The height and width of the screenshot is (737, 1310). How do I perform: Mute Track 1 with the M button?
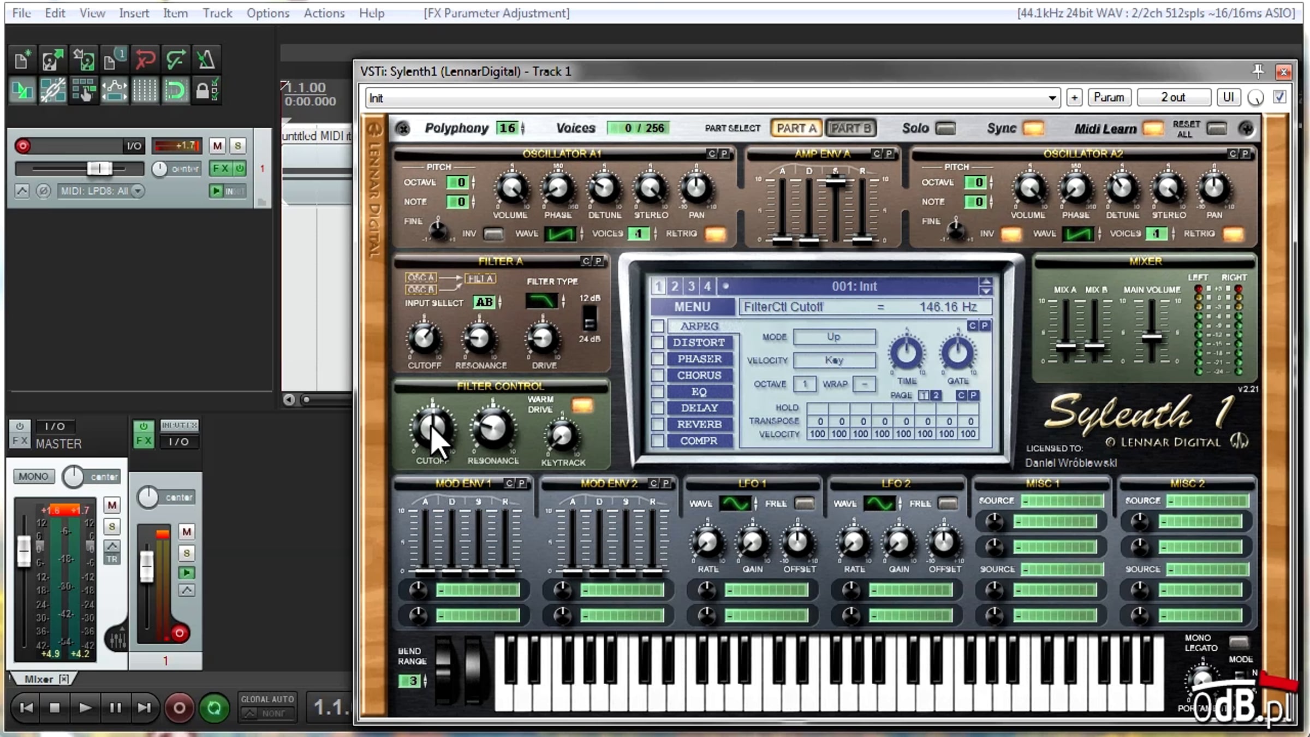pos(217,146)
